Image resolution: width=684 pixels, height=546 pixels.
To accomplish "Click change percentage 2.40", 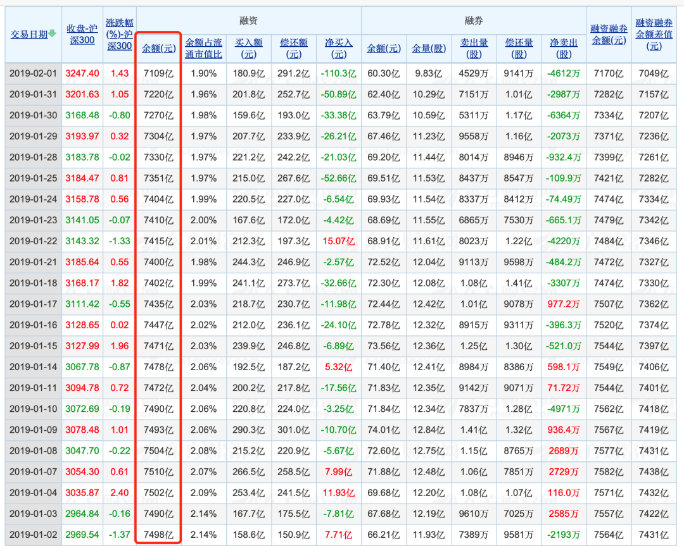I will click(x=120, y=493).
